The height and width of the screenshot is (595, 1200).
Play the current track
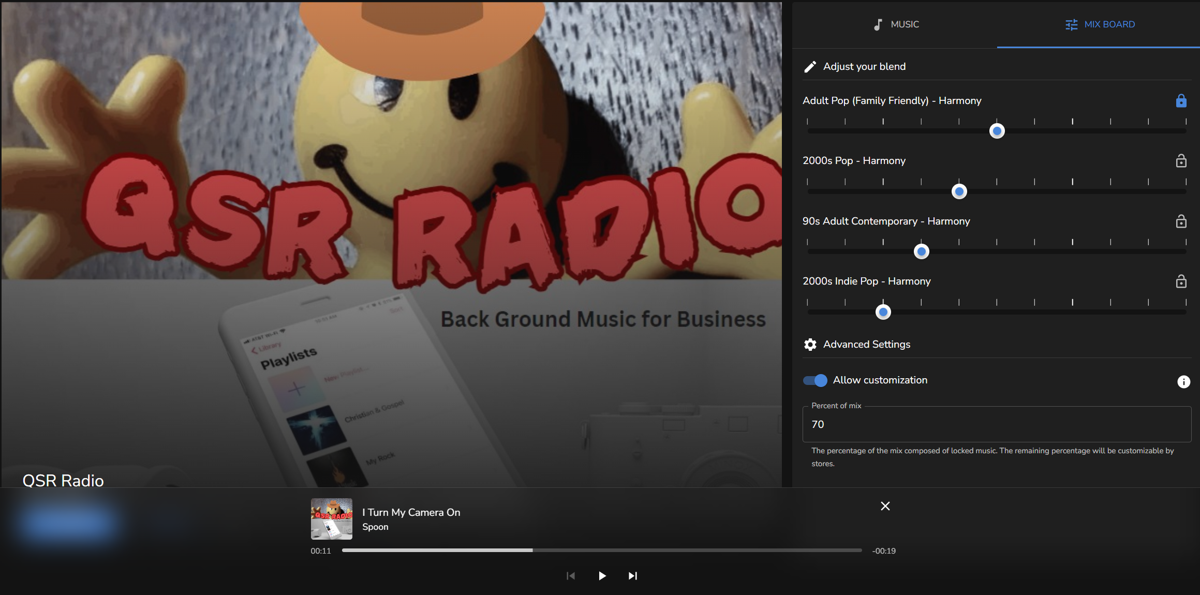point(602,576)
